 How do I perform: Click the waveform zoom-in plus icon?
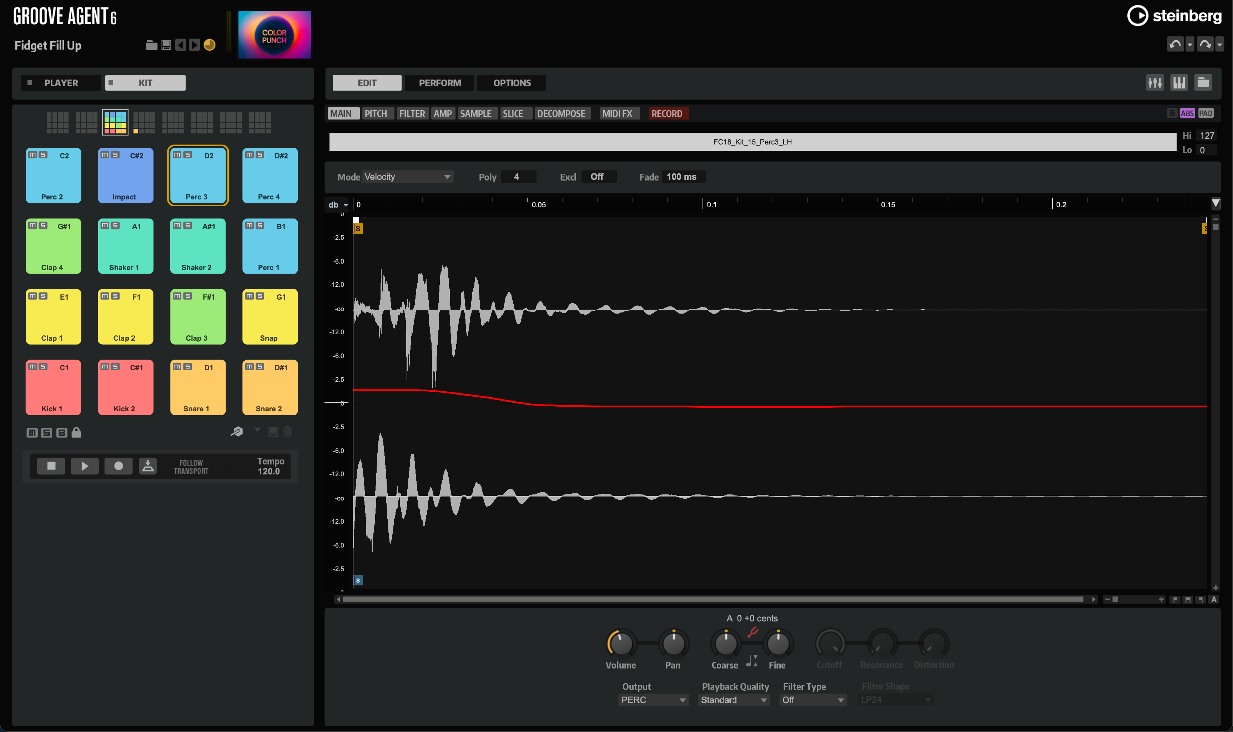(x=1162, y=599)
